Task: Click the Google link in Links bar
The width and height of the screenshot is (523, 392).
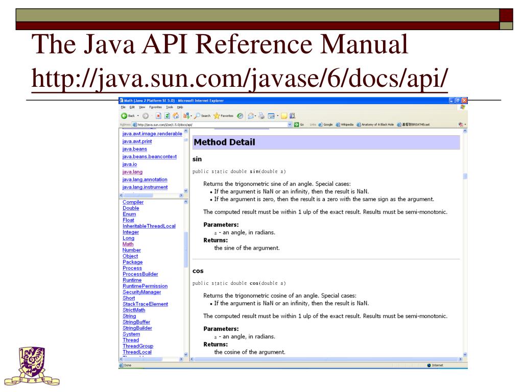Action: (325, 125)
